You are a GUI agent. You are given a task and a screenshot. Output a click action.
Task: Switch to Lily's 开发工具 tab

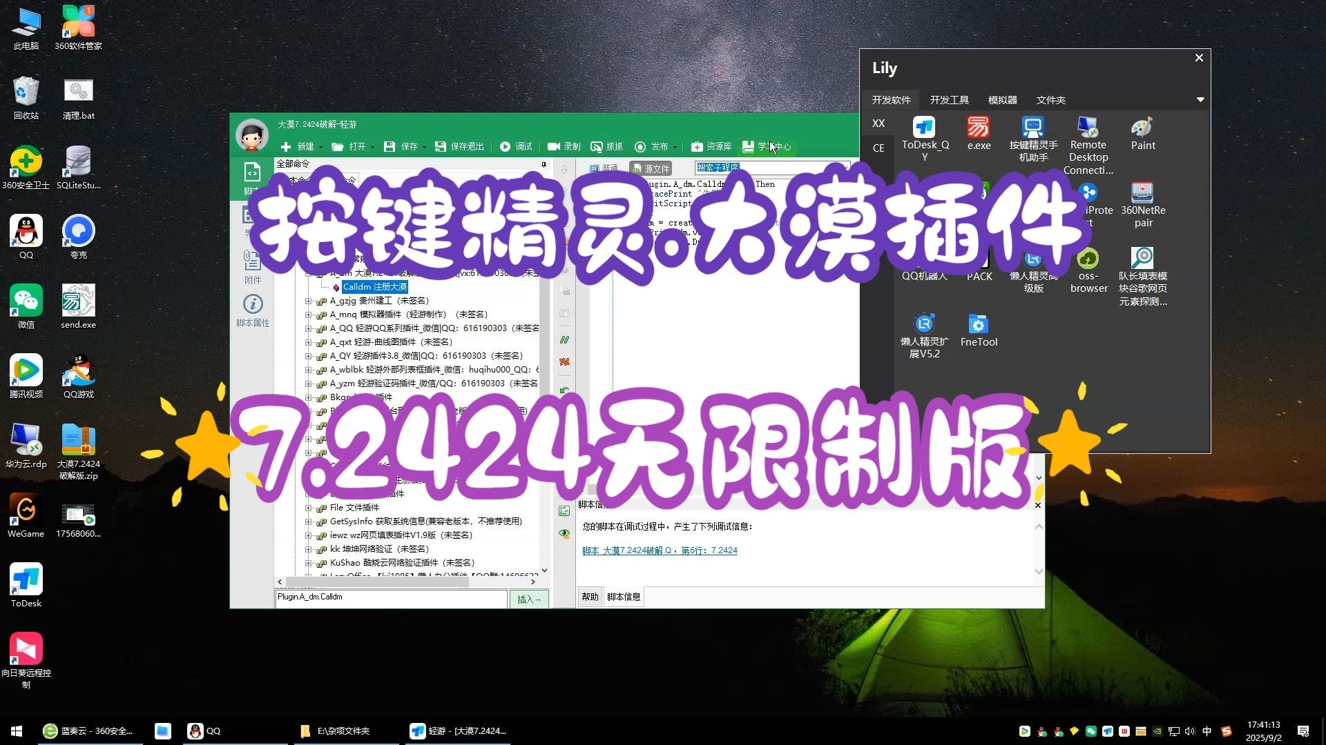[949, 100]
